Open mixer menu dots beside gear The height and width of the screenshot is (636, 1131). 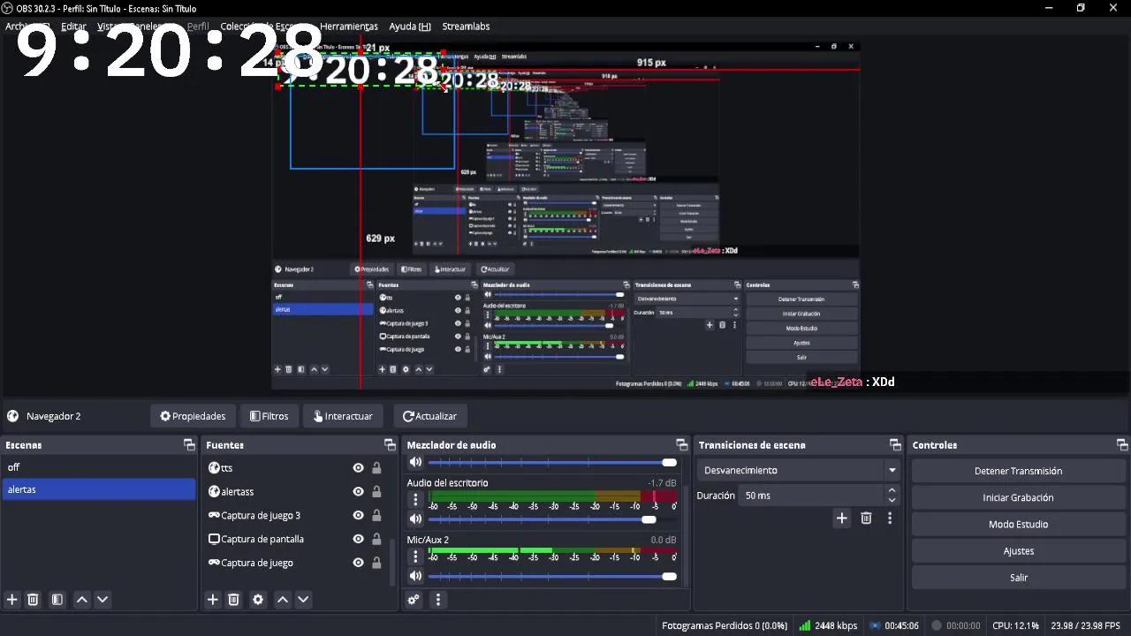pos(437,600)
